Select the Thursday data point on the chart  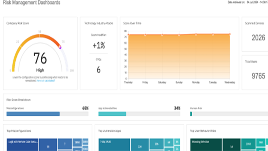128,35
